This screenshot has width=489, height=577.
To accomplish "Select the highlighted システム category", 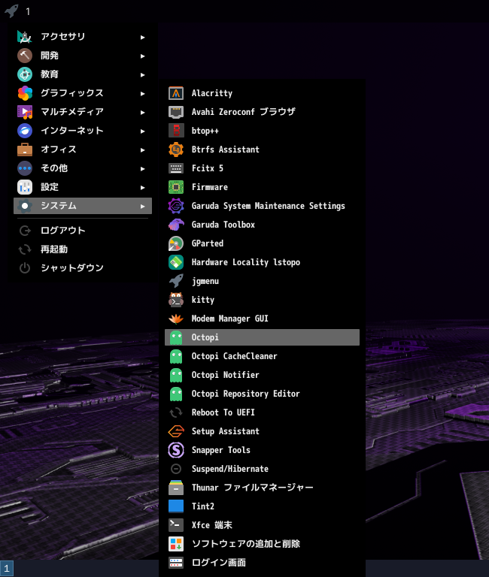I will (83, 206).
